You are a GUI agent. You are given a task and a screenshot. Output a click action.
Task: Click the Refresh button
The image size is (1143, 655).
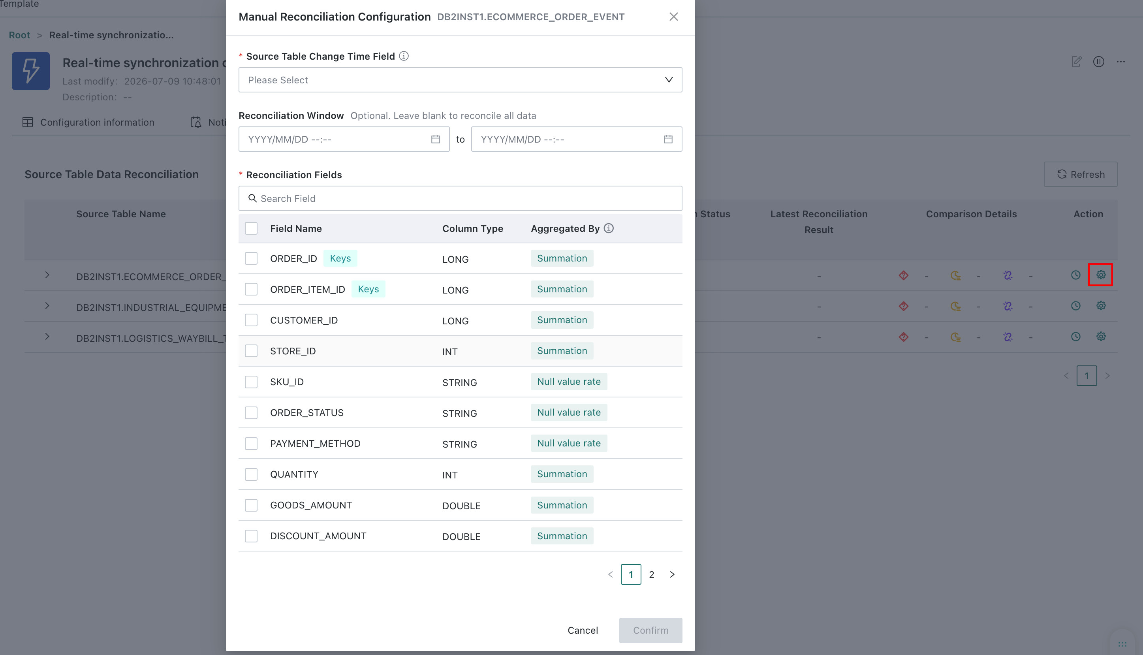(x=1081, y=174)
